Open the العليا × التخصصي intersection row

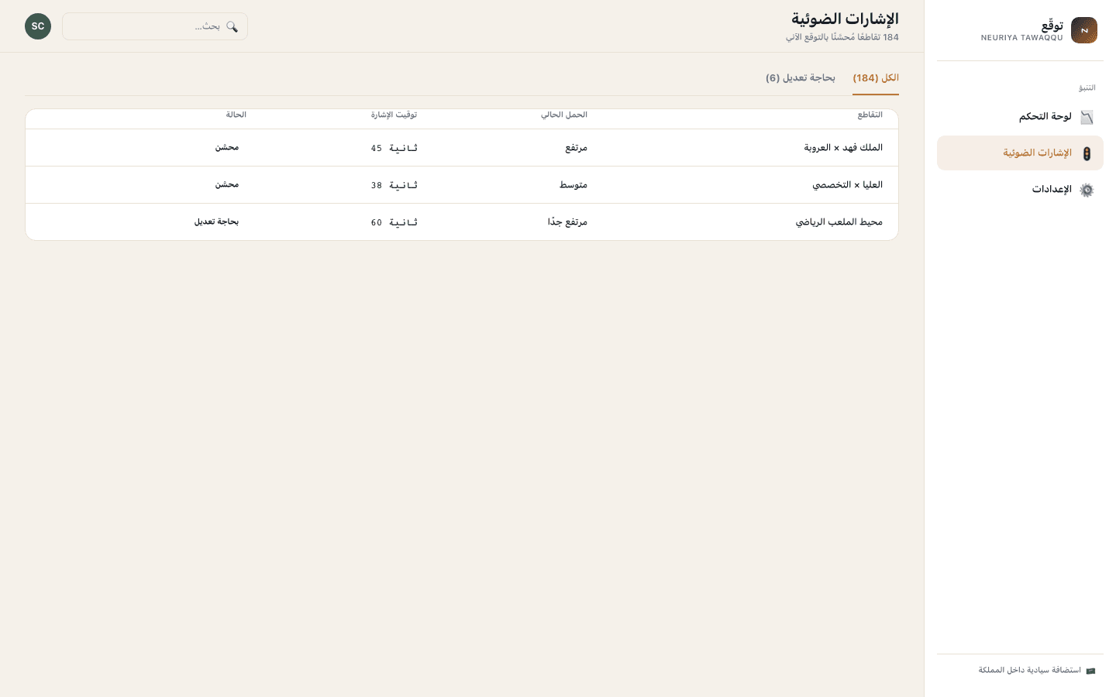(462, 185)
